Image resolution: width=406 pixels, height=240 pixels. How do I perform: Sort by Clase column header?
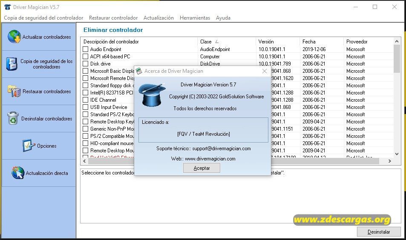click(x=227, y=42)
